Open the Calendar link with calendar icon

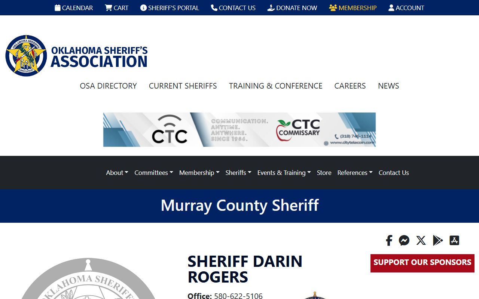pyautogui.click(x=74, y=8)
